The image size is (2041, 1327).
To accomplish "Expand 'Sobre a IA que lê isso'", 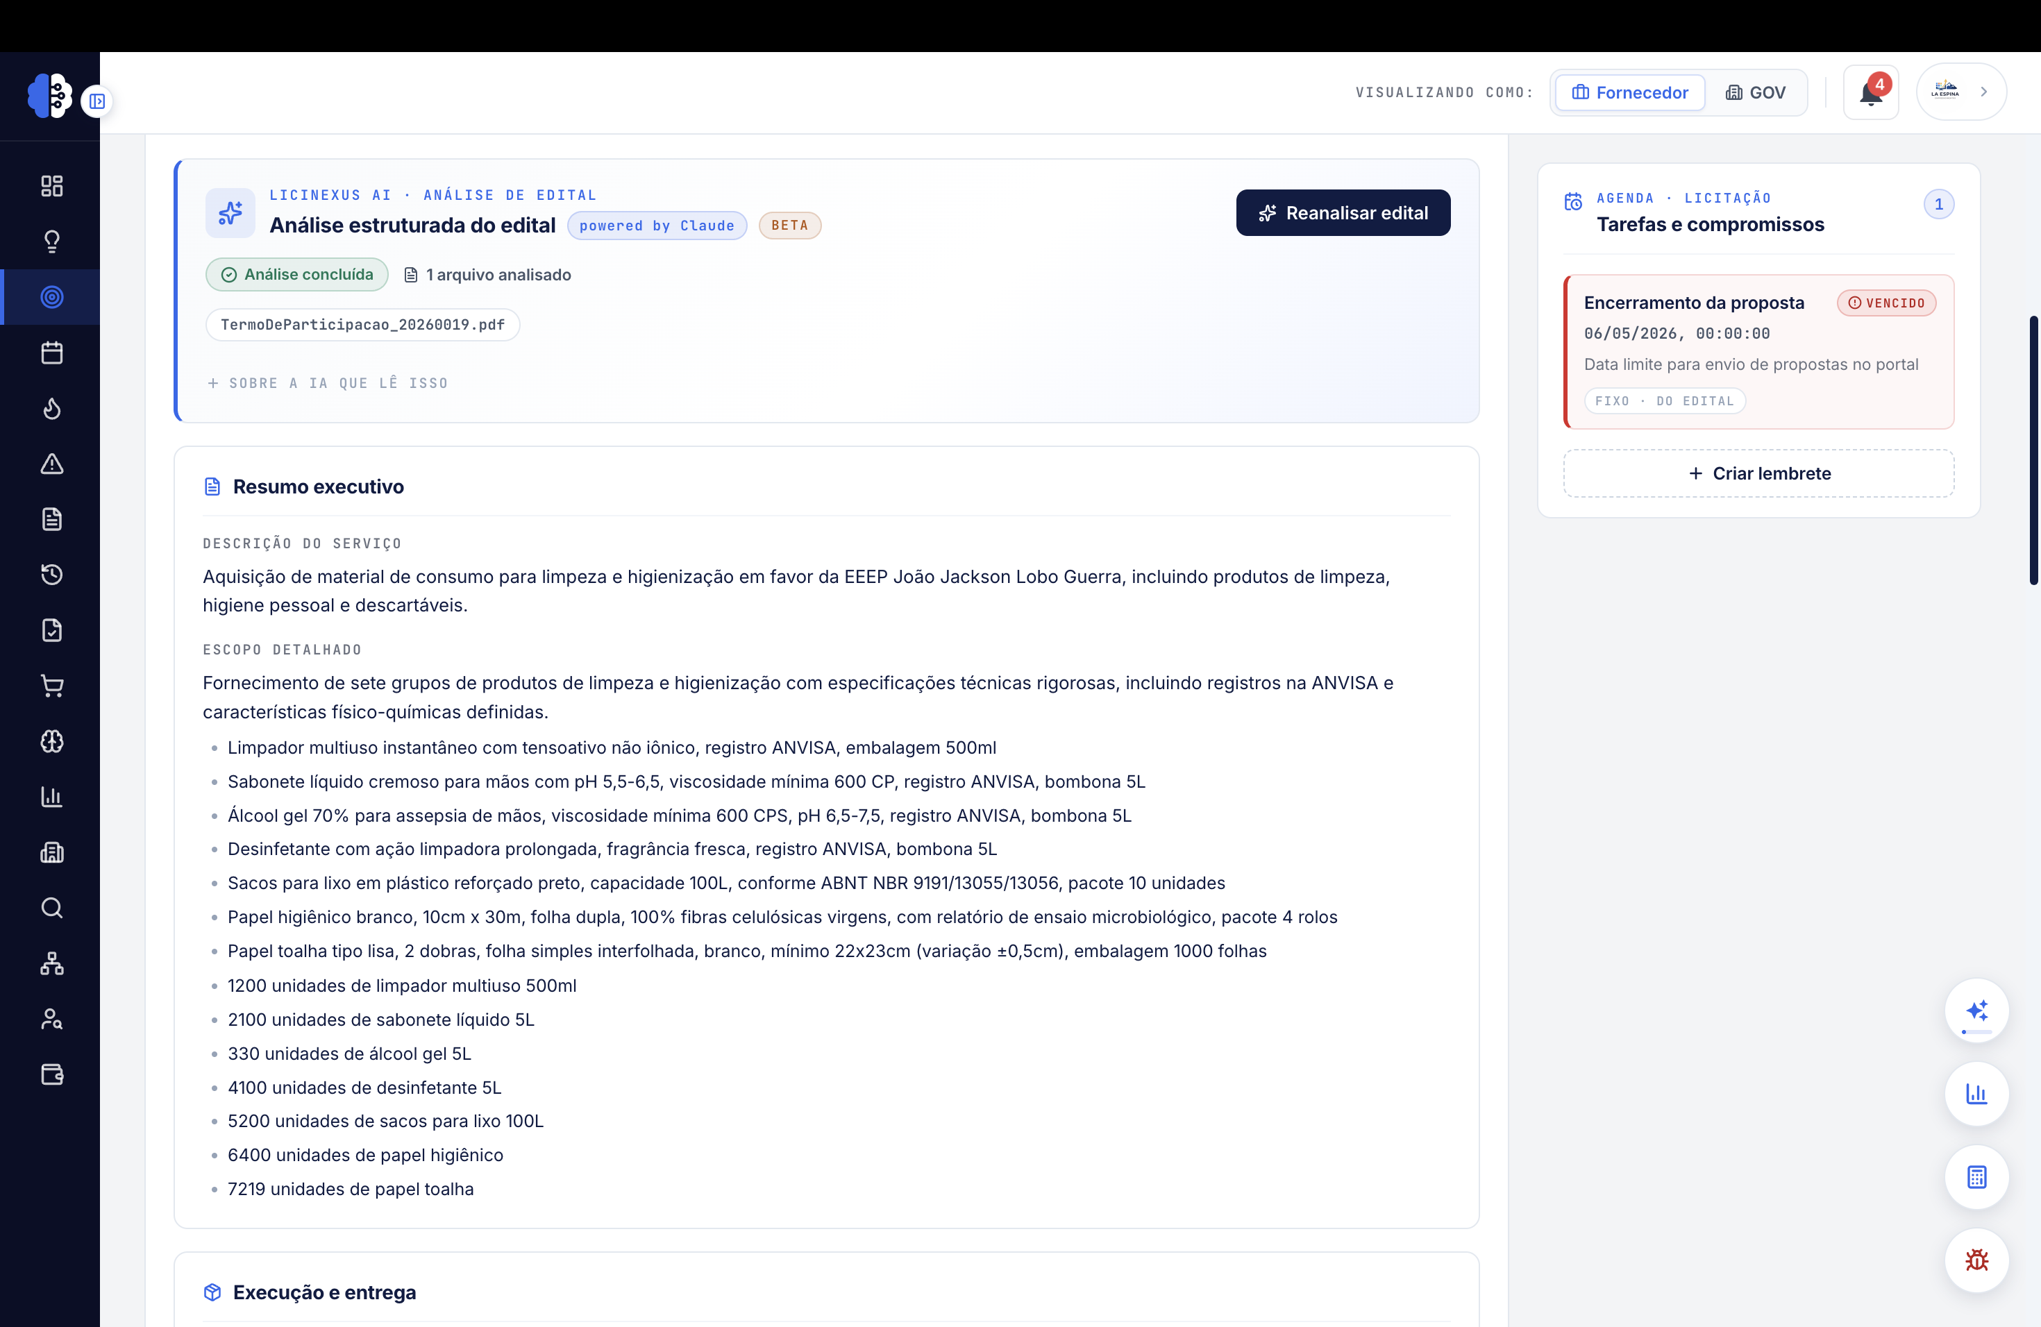I will point(328,383).
